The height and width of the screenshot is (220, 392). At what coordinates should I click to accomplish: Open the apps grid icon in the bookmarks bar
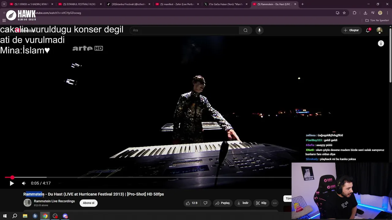[x=4, y=20]
